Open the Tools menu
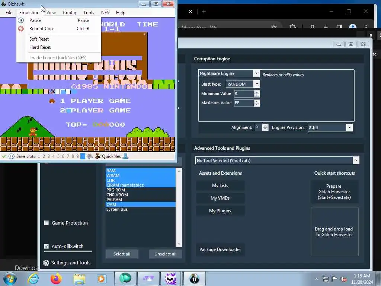 [x=89, y=13]
